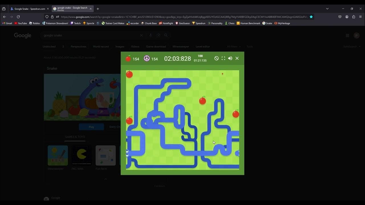
Task: Open the Snake bookmark
Action: 267,23
